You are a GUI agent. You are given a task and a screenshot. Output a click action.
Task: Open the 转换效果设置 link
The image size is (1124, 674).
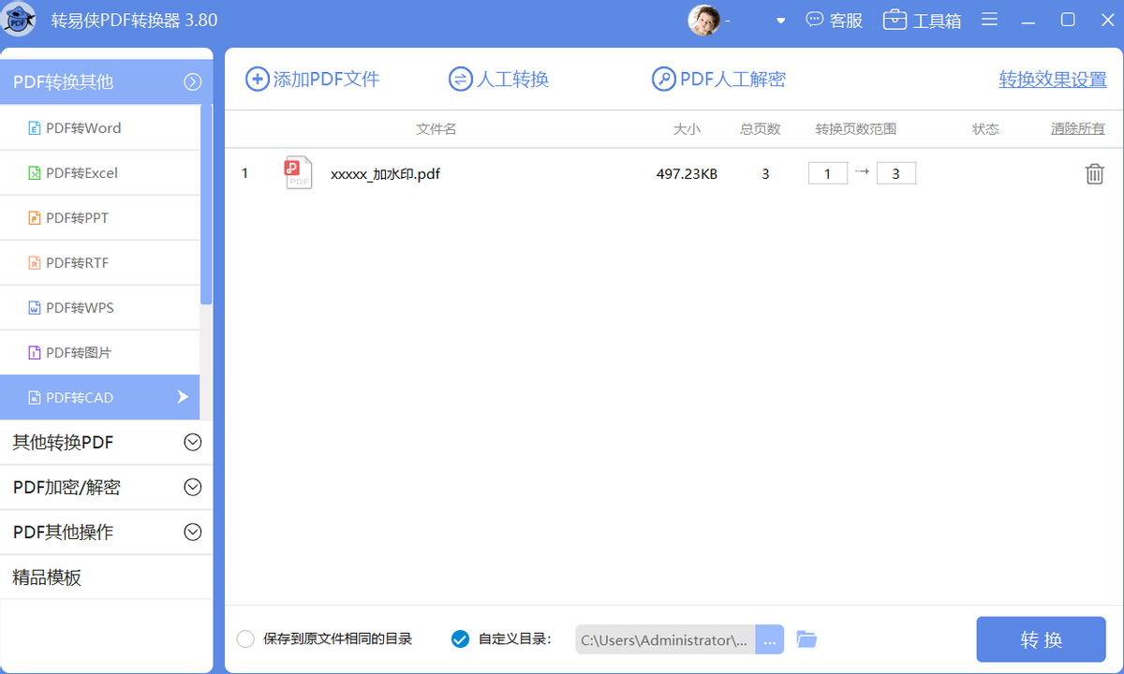pyautogui.click(x=1053, y=80)
